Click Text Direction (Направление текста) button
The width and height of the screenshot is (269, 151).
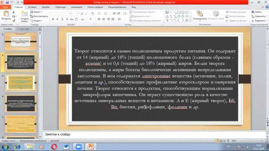pos(142,12)
